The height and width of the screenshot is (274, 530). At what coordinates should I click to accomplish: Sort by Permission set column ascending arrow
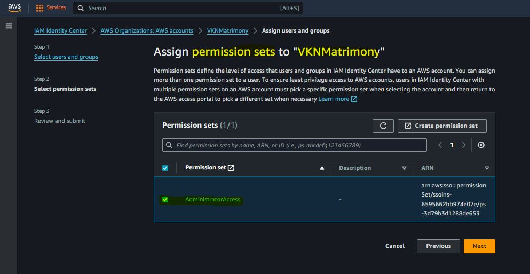[322, 168]
